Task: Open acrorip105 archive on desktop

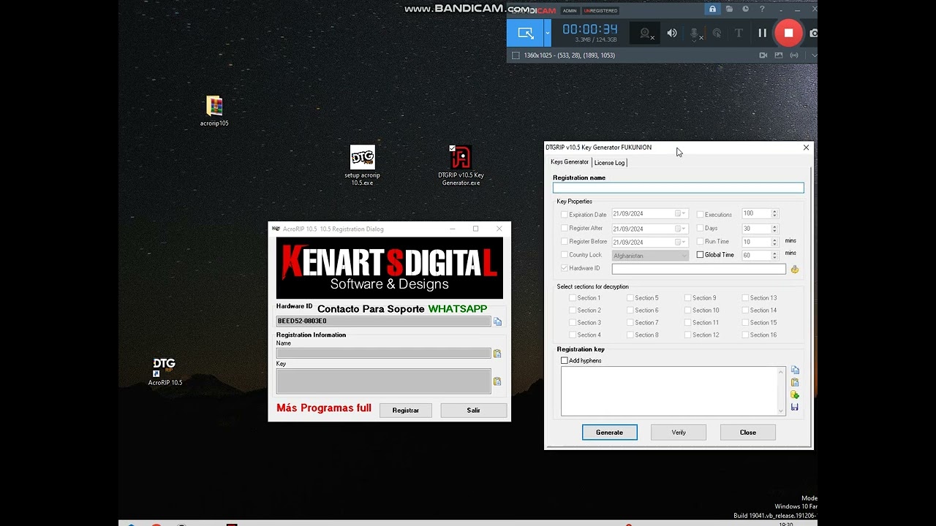Action: tap(214, 111)
